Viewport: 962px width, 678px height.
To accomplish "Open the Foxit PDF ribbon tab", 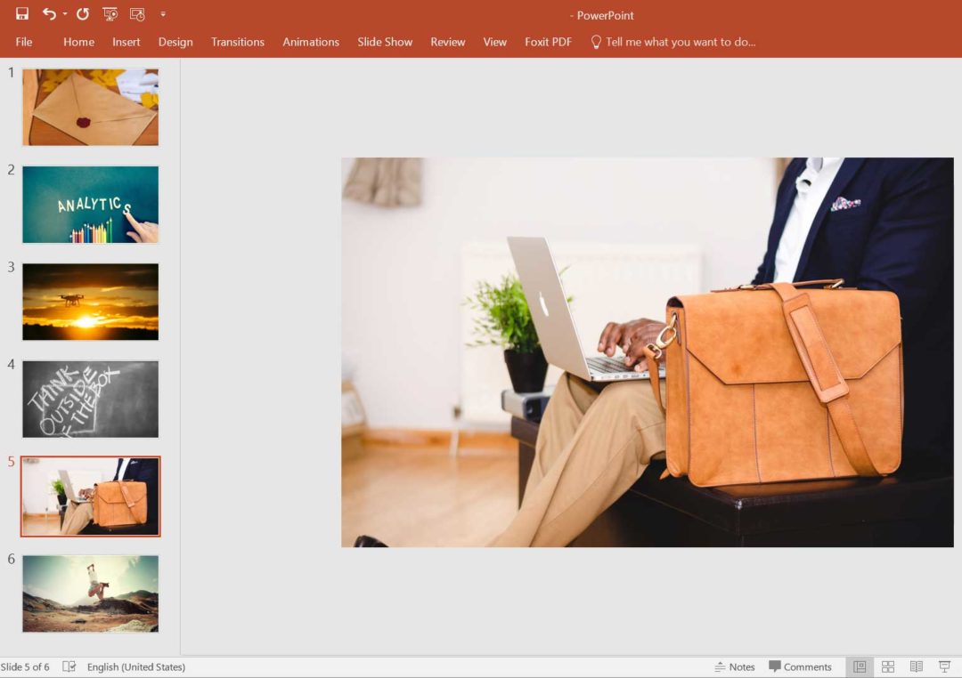I will coord(548,42).
